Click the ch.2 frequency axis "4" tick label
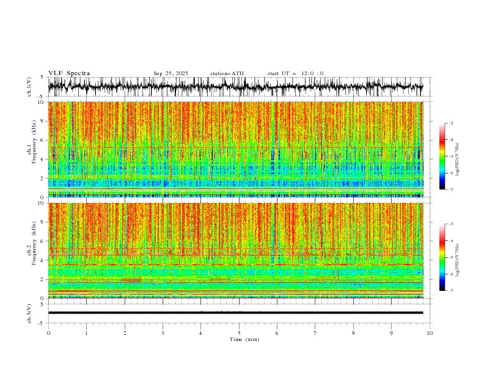Image resolution: width=484 pixels, height=374 pixels. [x=43, y=260]
